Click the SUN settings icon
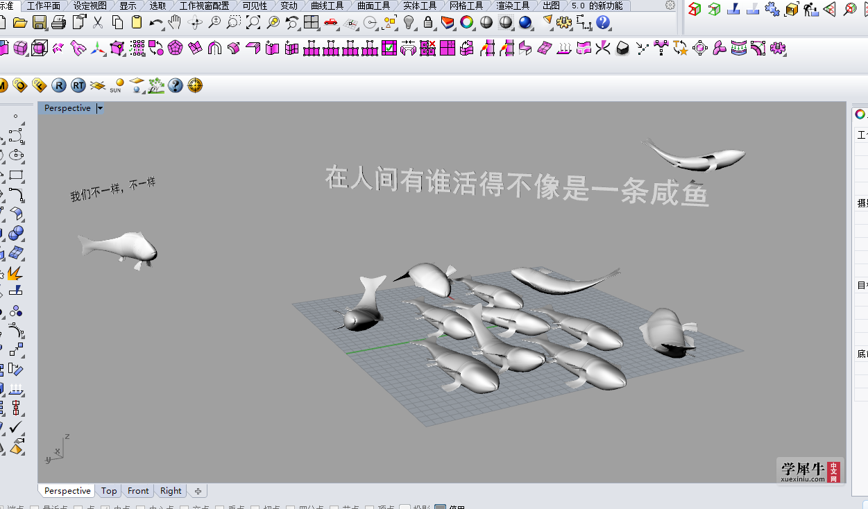This screenshot has height=509, width=868. tap(117, 85)
